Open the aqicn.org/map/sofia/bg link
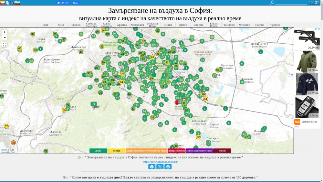This screenshot has width=323, height=182. (160, 162)
